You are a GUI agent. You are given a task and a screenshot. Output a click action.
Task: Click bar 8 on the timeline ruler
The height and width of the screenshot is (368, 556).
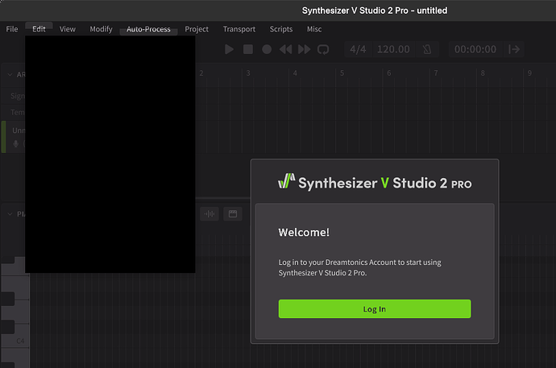coord(483,73)
